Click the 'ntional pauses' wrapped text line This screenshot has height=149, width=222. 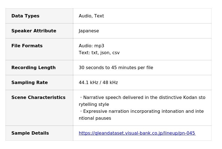click(95, 118)
